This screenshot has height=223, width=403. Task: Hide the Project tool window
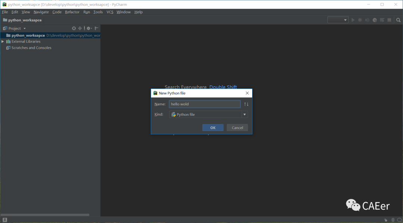pos(96,28)
